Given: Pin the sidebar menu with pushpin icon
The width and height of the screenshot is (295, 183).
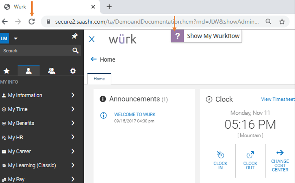Looking at the screenshot, I should 75,36.
